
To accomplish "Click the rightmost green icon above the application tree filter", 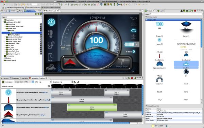I will tap(41, 14).
